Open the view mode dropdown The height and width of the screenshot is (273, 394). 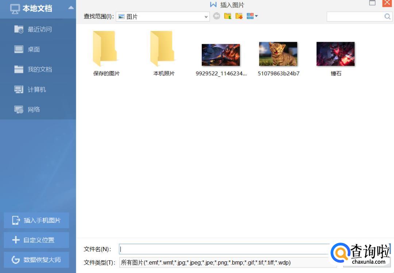[252, 16]
